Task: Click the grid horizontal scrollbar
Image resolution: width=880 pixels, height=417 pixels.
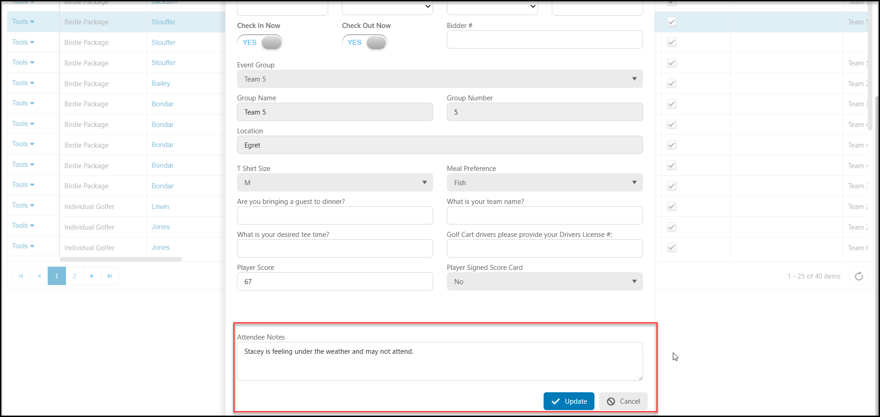Action: [121, 259]
